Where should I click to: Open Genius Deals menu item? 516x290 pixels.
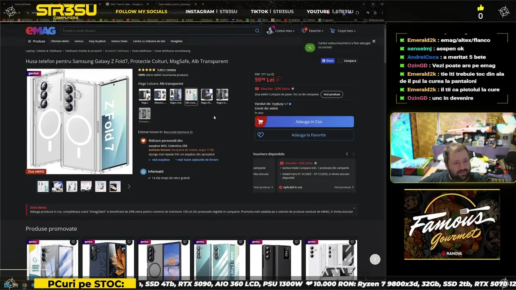pos(119,41)
